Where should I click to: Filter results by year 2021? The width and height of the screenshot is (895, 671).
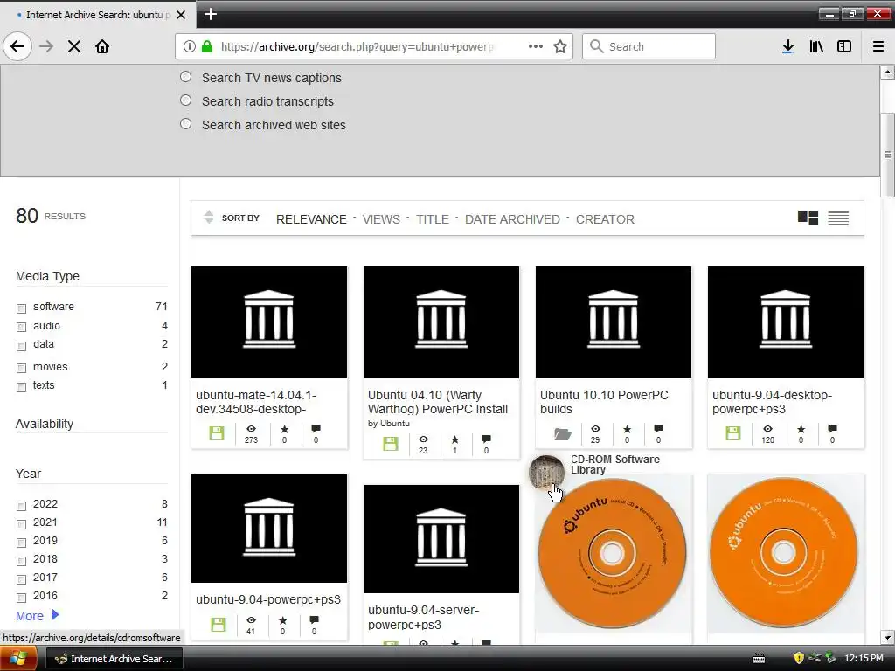click(x=22, y=524)
